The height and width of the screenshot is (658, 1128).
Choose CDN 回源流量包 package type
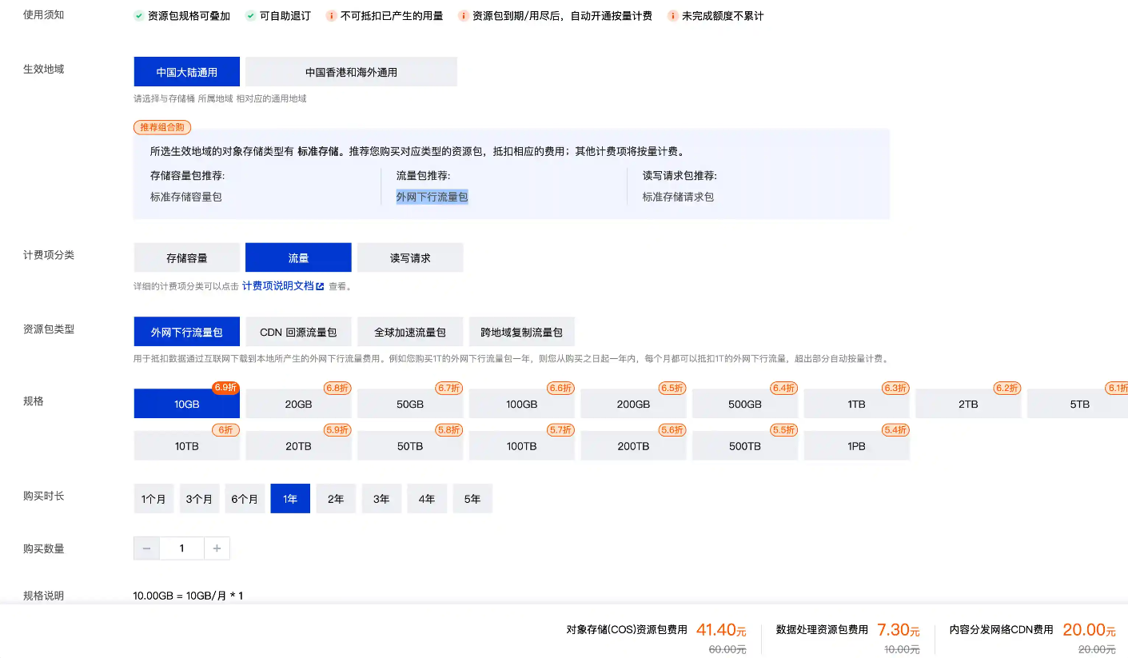point(298,332)
